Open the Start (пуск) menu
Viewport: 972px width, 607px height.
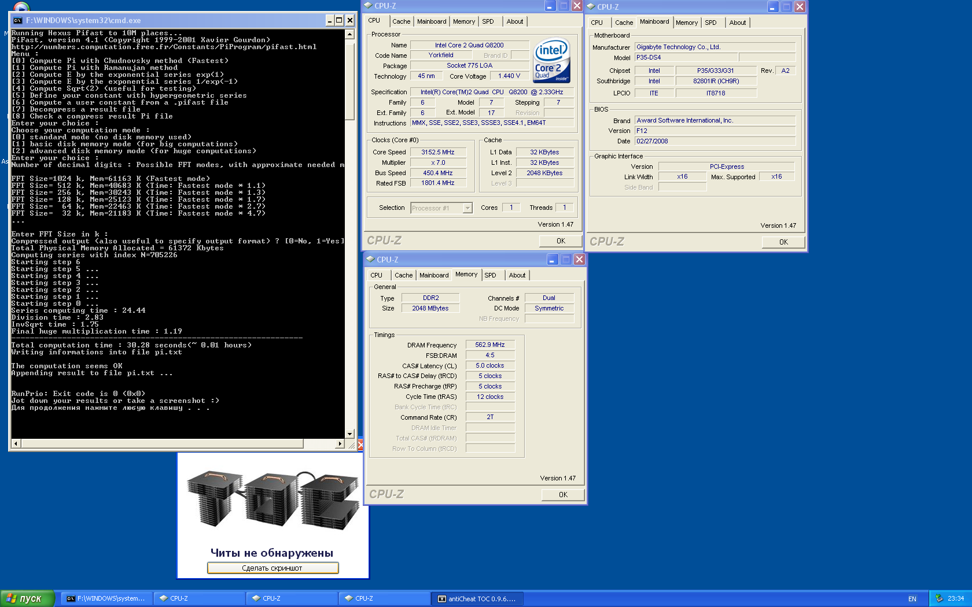27,598
